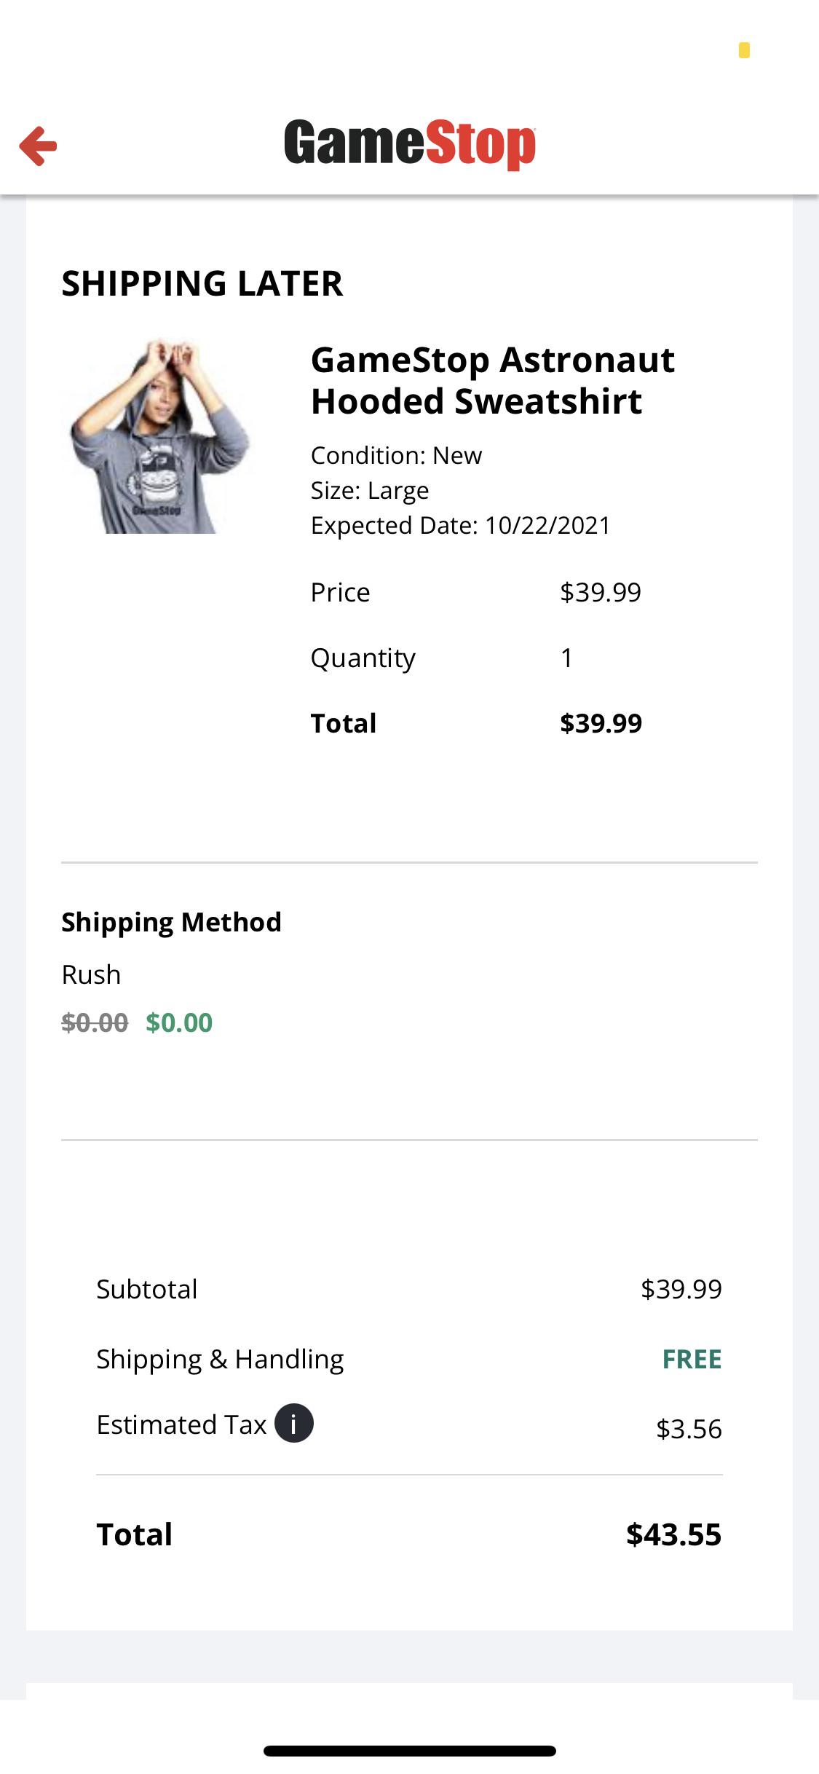This screenshot has height=1774, width=819.
Task: Tap the order Total $43.55 amount
Action: click(x=673, y=1534)
